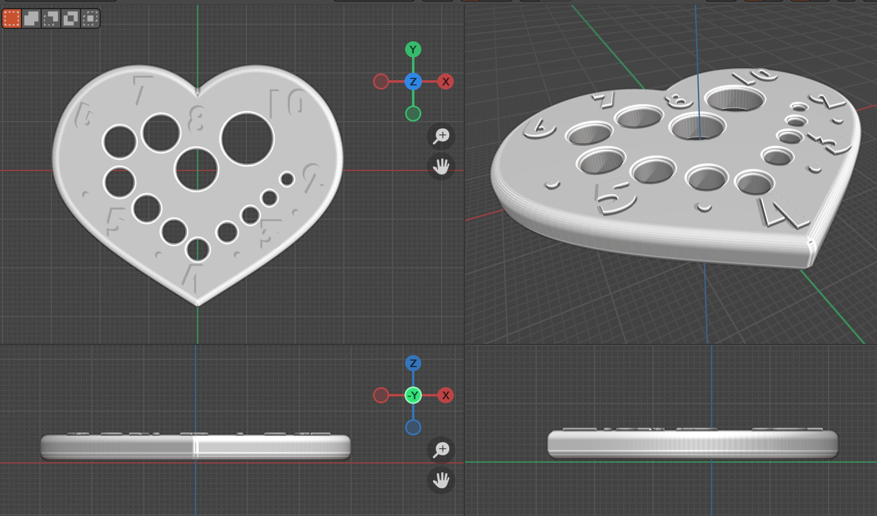Click green Y axis in top view gizmo
The height and width of the screenshot is (516, 877).
(x=413, y=50)
